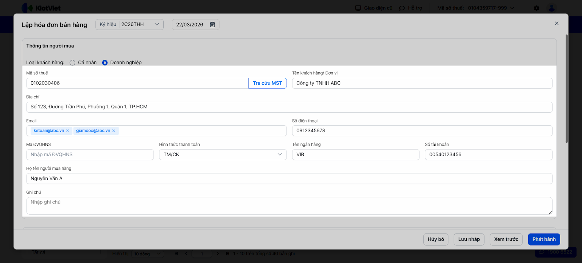Select the Doanh nghiệp customer type
The width and height of the screenshot is (582, 263).
pyautogui.click(x=105, y=62)
